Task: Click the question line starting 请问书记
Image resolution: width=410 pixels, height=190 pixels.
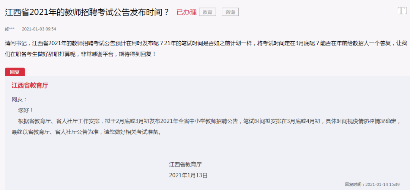Action: 205,43
